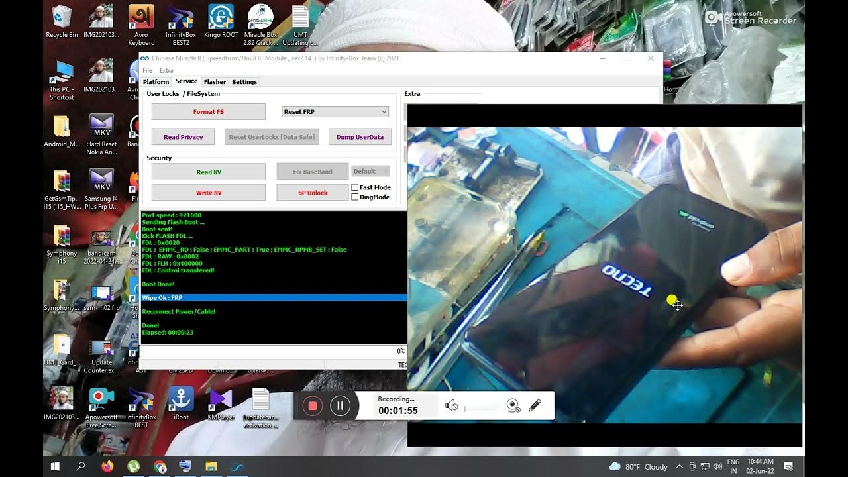Open uTorrent from the taskbar

[x=134, y=466]
